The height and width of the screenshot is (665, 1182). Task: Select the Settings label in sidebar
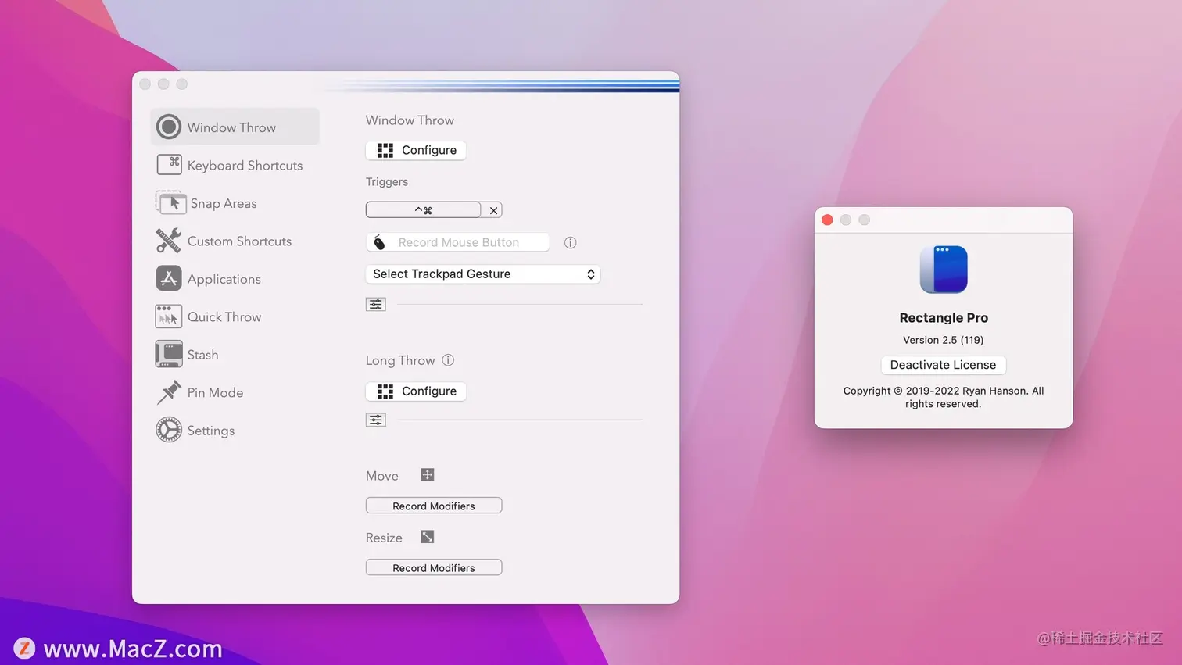(x=210, y=431)
